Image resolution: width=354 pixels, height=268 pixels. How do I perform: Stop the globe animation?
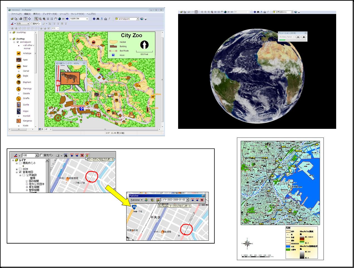(304, 37)
